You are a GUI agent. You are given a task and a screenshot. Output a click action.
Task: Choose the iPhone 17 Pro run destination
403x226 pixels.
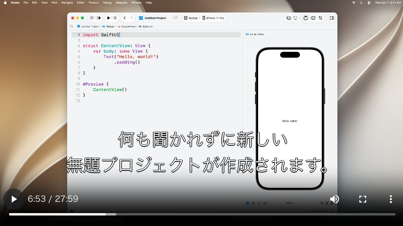click(x=213, y=18)
